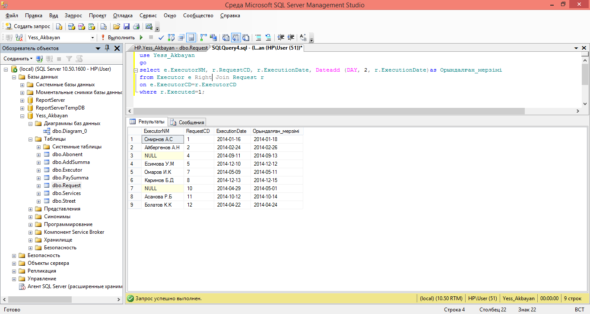Click the Database Engine query icon
Image resolution: width=590 pixels, height=314 pixels.
point(60,26)
